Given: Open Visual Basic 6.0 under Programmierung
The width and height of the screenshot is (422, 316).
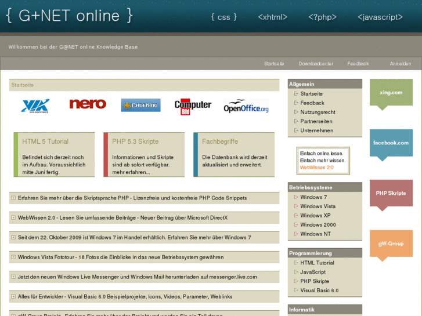Looking at the screenshot, I should click(319, 290).
